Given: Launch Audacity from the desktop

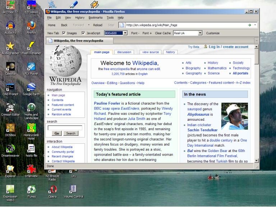Looking at the screenshot, I should (10, 27).
